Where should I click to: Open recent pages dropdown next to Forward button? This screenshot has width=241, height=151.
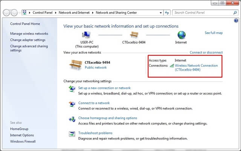pyautogui.click(x=20, y=13)
